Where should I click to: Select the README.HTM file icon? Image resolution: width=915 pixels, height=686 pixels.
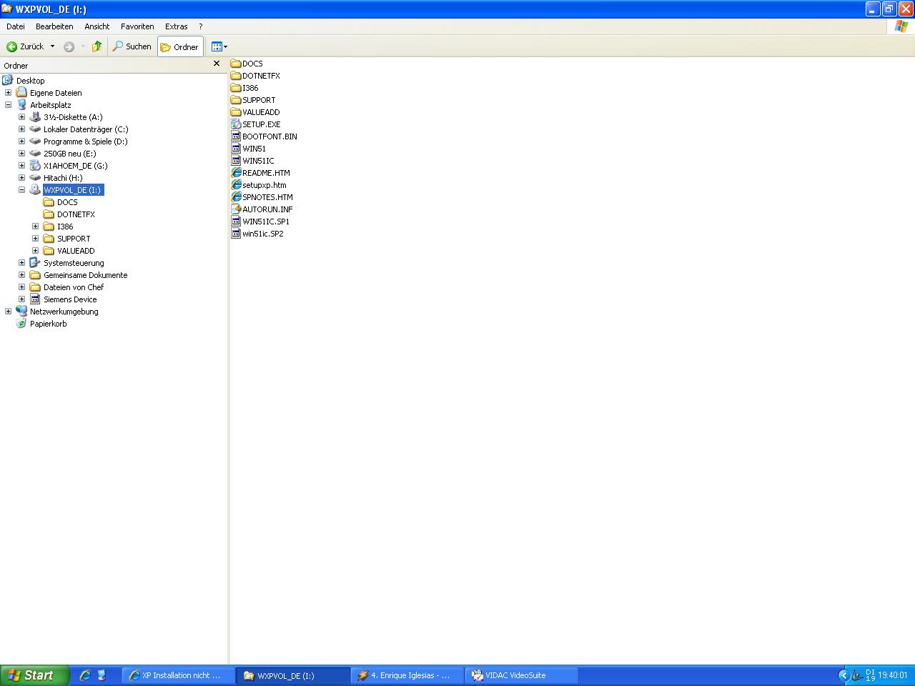tap(236, 173)
